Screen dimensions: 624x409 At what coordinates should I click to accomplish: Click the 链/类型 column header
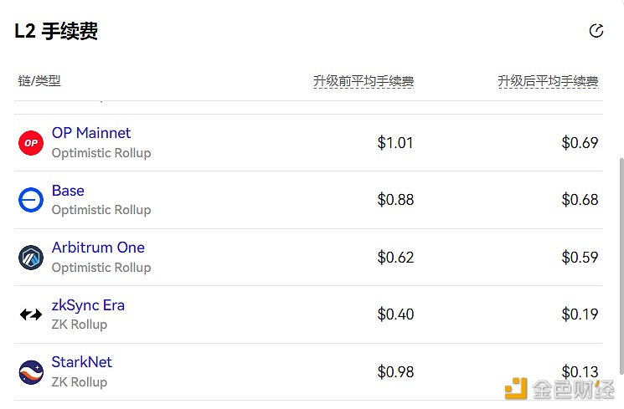(39, 80)
